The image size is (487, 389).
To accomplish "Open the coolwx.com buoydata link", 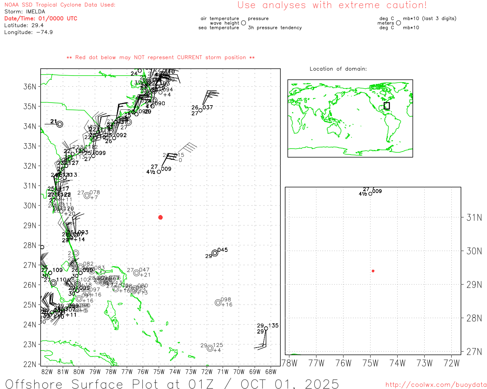I will click(x=436, y=385).
